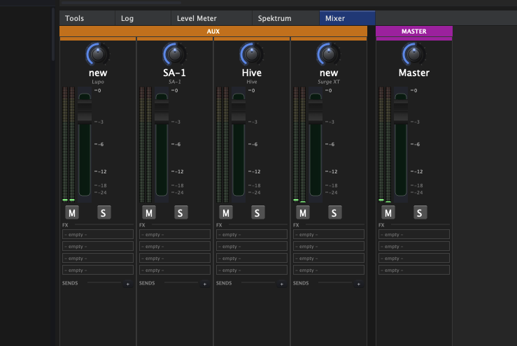Image resolution: width=517 pixels, height=346 pixels.
Task: Click the 'Lupo' instrument label
Action: click(98, 82)
